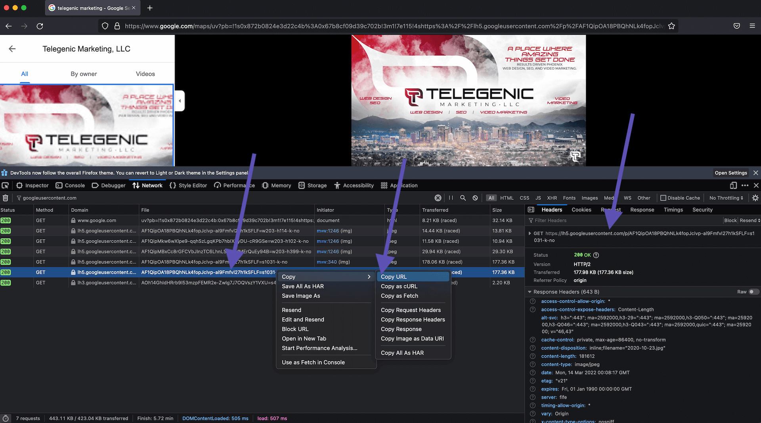Open network settings gear menu
Viewport: 761px width, 423px height.
coord(755,198)
